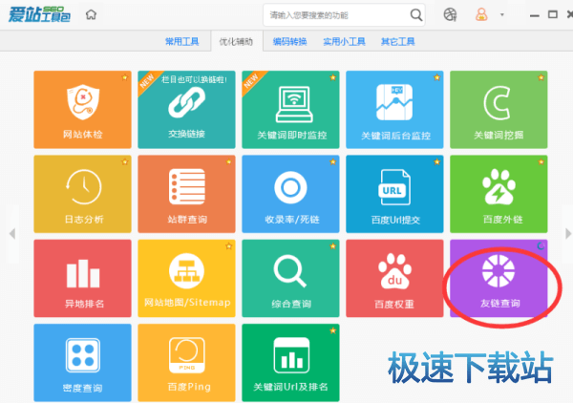The image size is (573, 403).
Task: Open the 关键词挖掘 tile
Action: [499, 110]
